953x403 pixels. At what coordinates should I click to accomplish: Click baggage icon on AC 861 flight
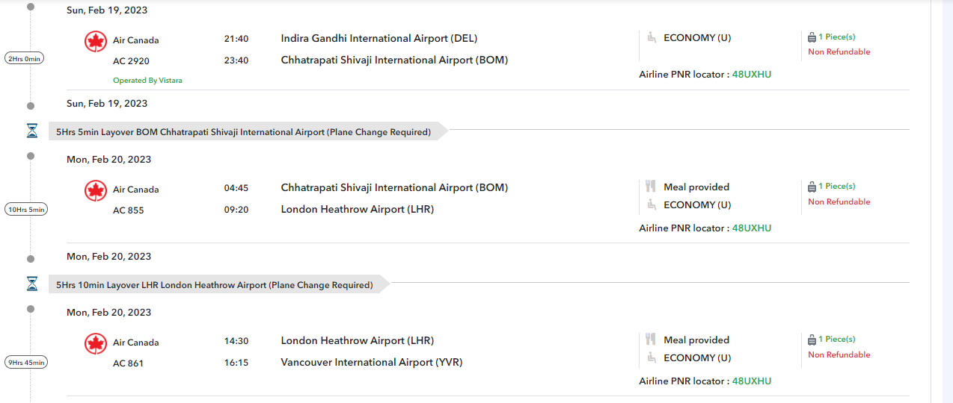pos(812,340)
